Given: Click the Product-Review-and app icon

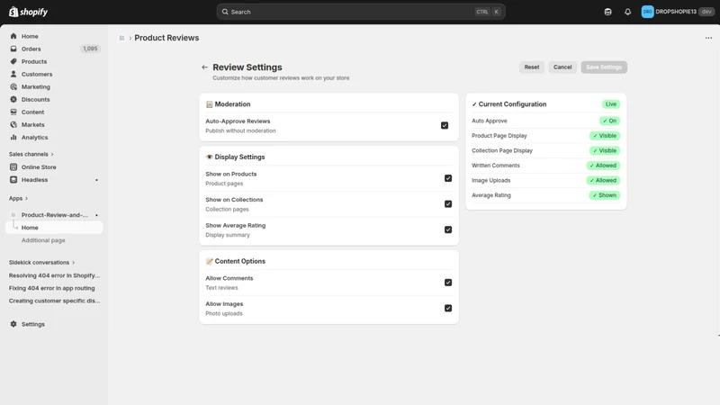Looking at the screenshot, I should tap(13, 214).
